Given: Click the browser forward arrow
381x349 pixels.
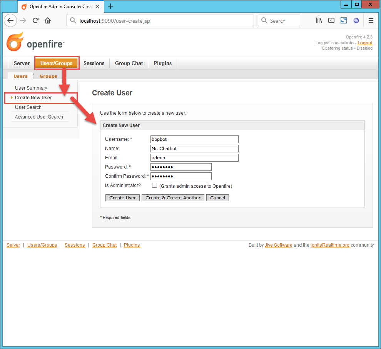Looking at the screenshot, I should coord(23,20).
